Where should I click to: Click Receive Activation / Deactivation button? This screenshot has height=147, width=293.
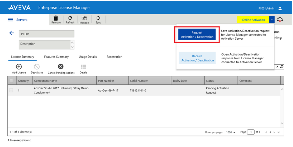[197, 58]
